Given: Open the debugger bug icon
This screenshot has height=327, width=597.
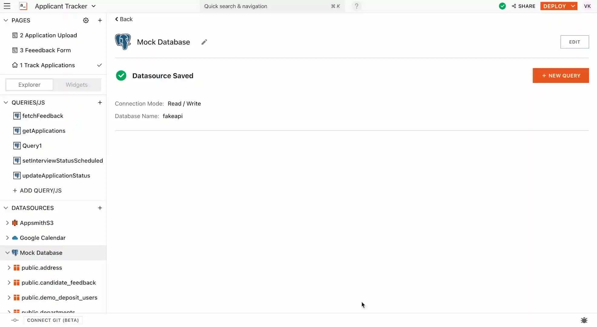Looking at the screenshot, I should click(x=584, y=320).
